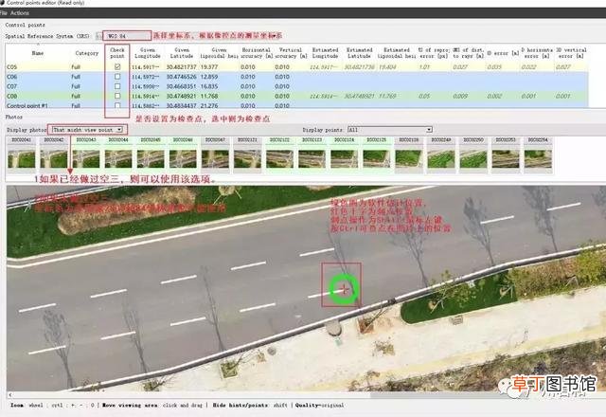Open the Display photos dropdown
The image size is (606, 417).
[87, 130]
